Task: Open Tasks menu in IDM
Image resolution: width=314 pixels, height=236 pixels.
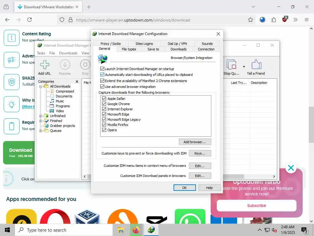Action: tap(41, 53)
